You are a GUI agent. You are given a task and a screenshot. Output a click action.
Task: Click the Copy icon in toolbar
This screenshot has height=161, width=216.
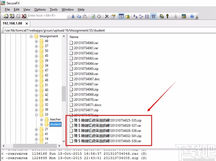click(x=79, y=16)
